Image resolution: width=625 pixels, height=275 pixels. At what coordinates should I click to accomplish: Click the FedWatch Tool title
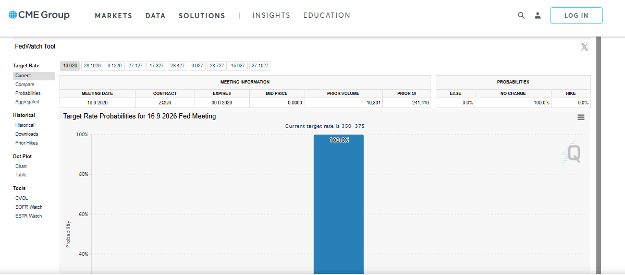(35, 46)
